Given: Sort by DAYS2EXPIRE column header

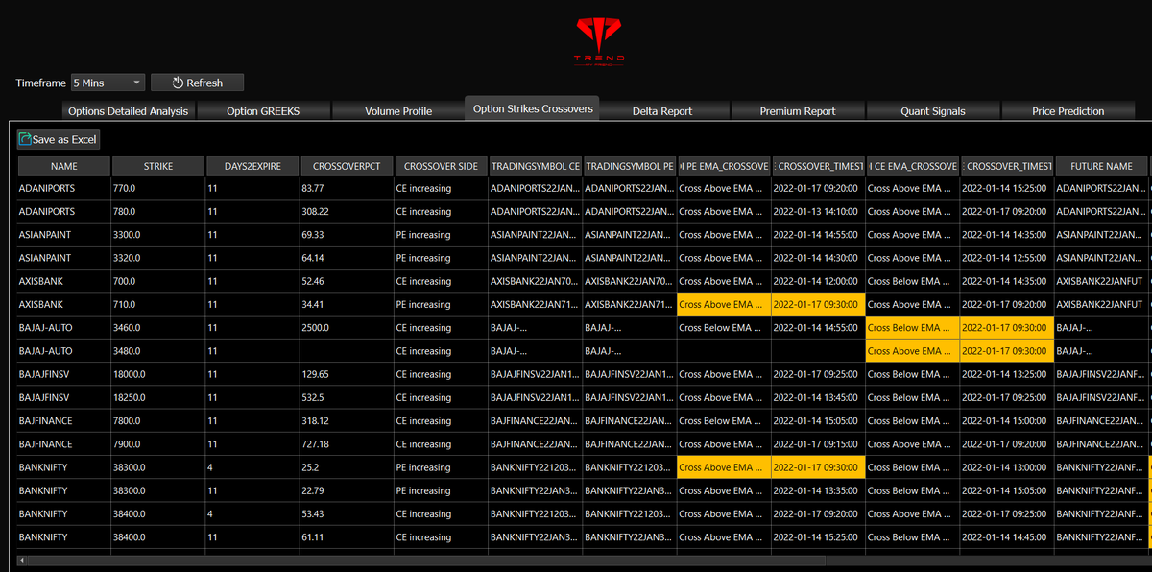Looking at the screenshot, I should pyautogui.click(x=252, y=166).
